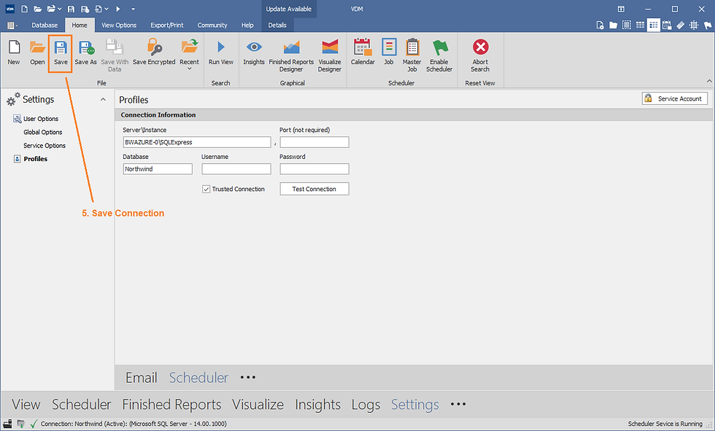Open the View Options ribbon tab
Screen dimensions: 715x431
[x=119, y=26]
